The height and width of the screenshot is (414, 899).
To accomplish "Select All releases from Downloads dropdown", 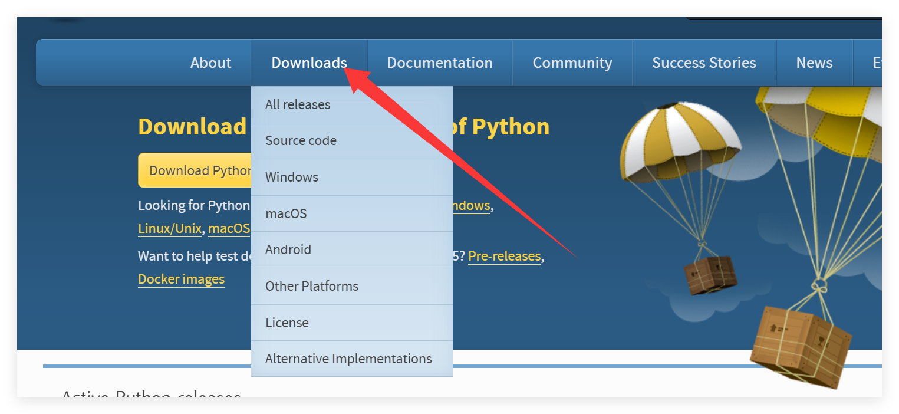I will click(352, 104).
